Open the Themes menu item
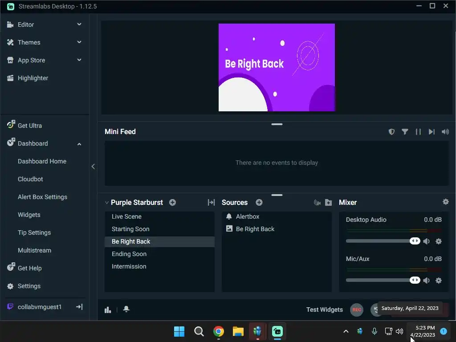This screenshot has height=342, width=456. 29,42
